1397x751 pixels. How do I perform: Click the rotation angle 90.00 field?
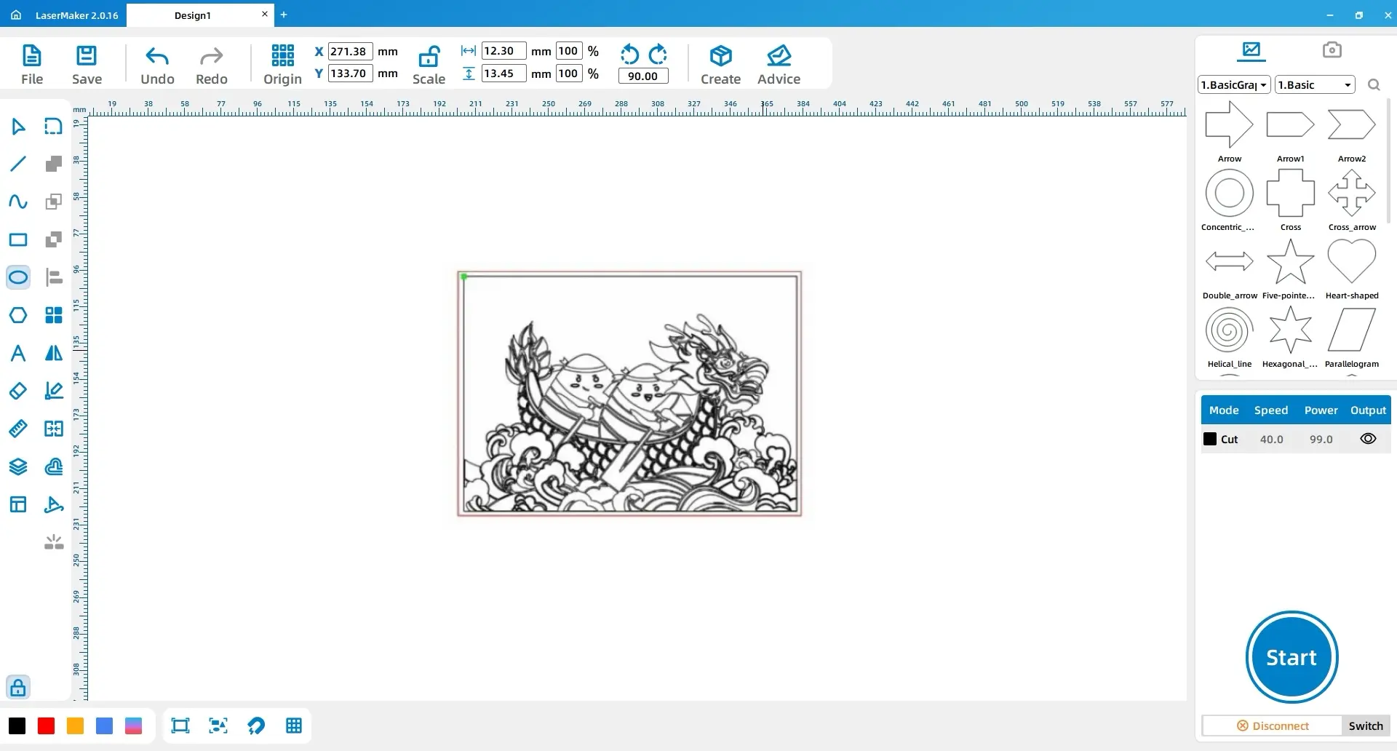pos(643,76)
